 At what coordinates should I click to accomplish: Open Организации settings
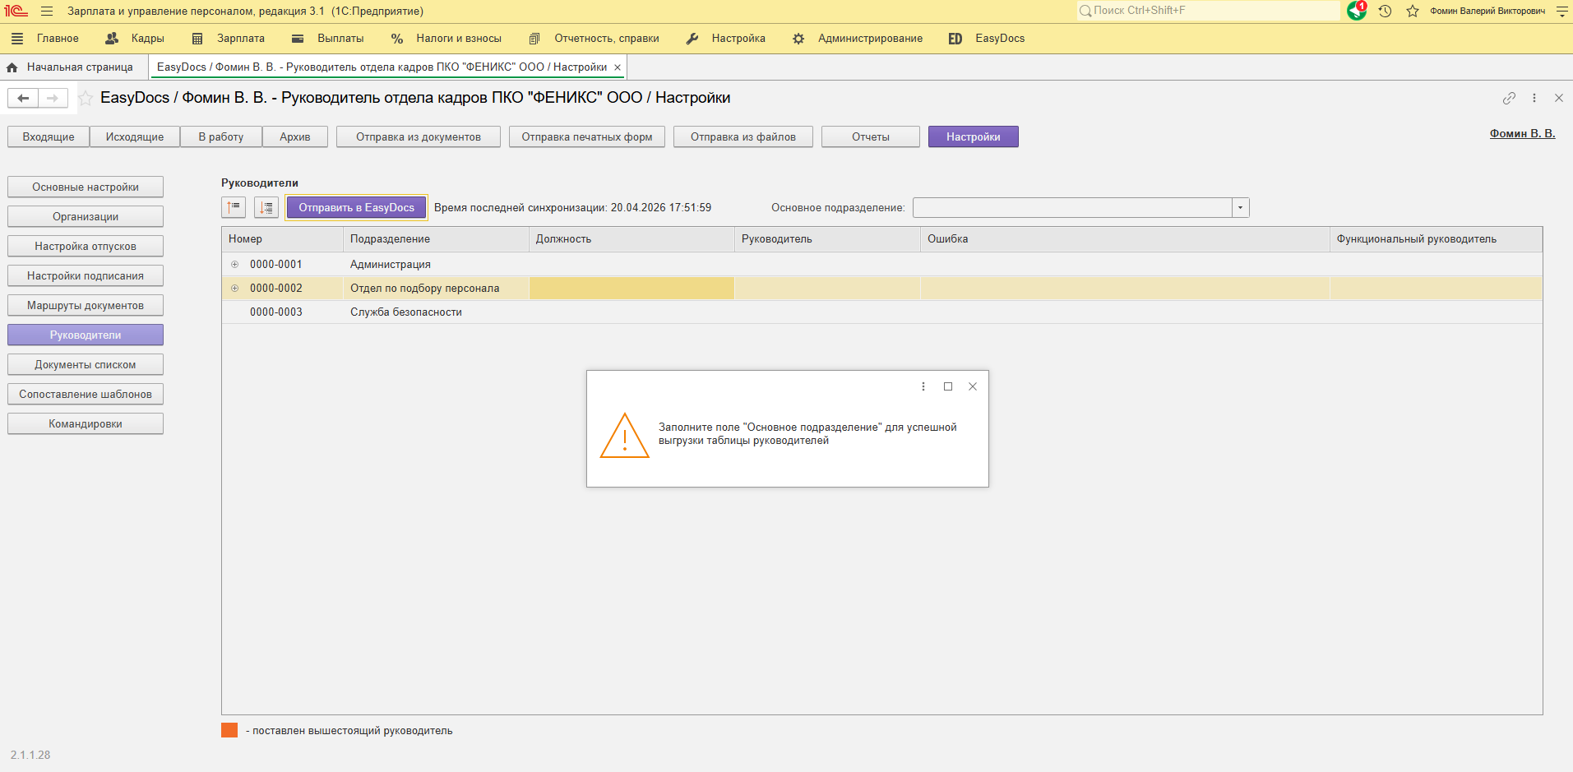tap(86, 217)
